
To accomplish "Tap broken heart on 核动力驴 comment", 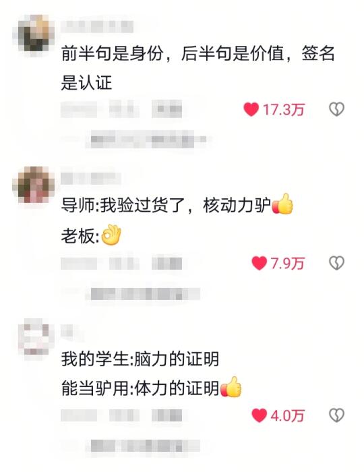I will point(336,263).
